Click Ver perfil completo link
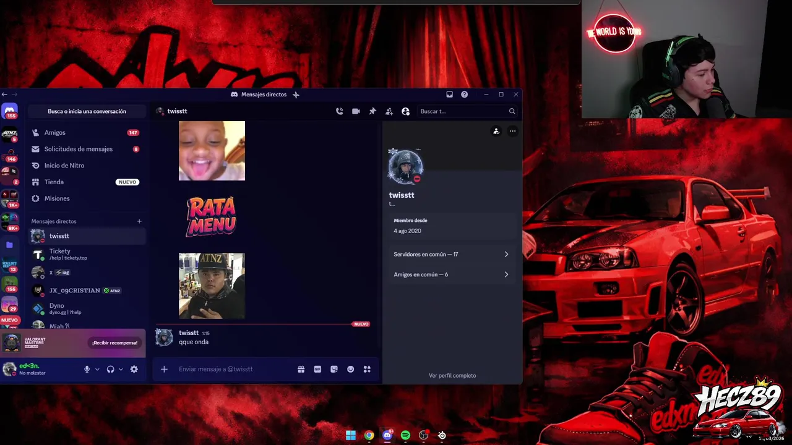 [x=452, y=375]
